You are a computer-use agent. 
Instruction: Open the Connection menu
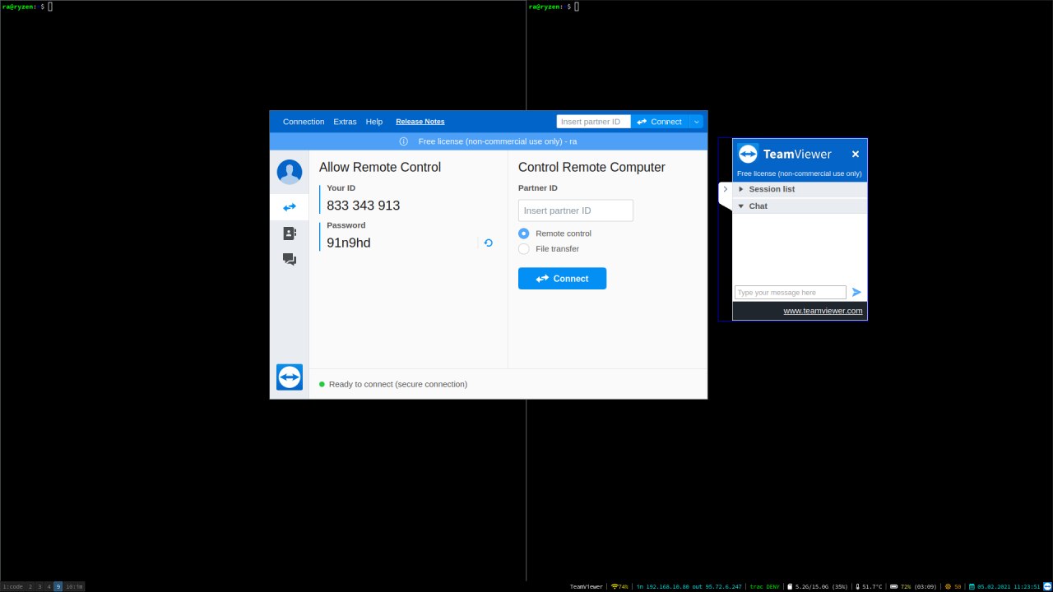pyautogui.click(x=304, y=122)
